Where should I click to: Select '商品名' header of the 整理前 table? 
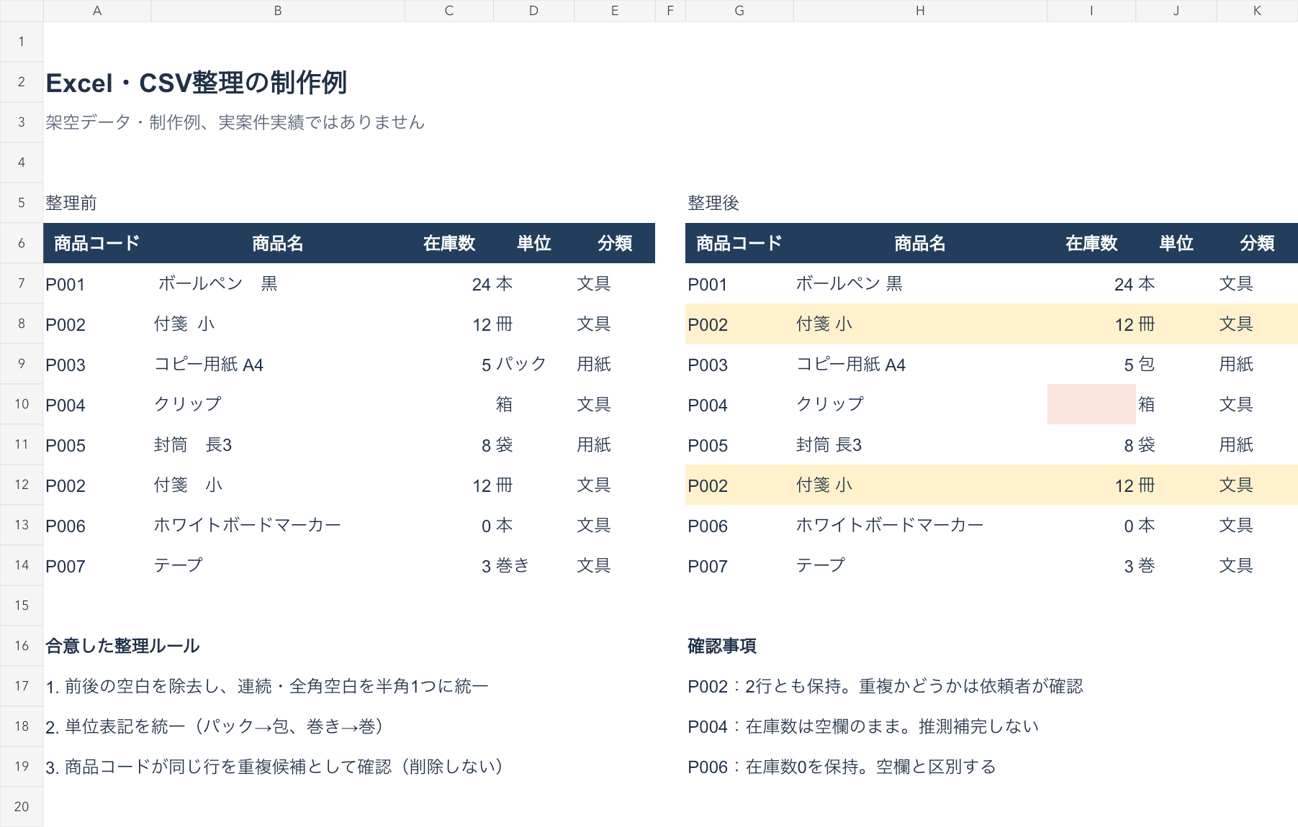tap(278, 243)
